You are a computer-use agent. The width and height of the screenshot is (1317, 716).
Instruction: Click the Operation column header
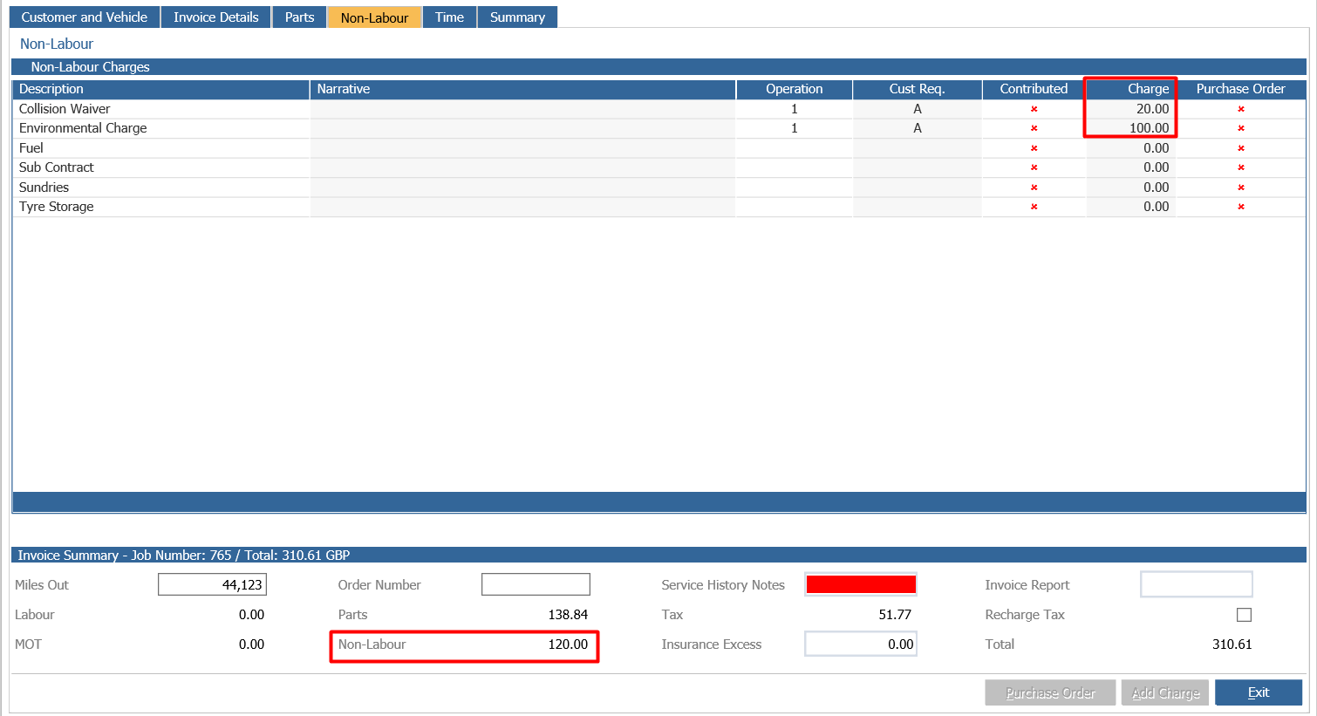point(794,89)
